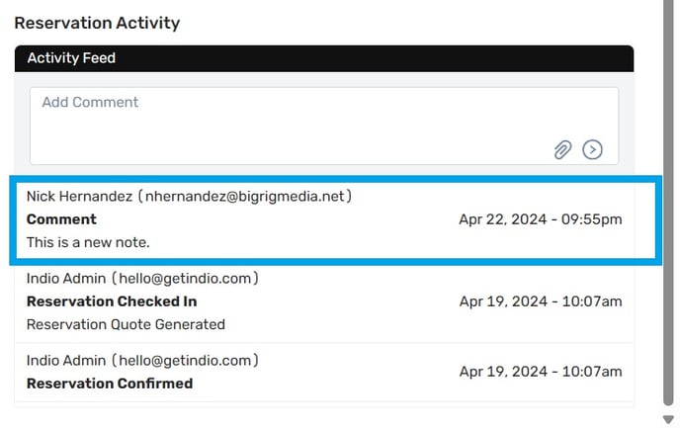
Task: Click the scrollbar down arrow
Action: (668, 419)
